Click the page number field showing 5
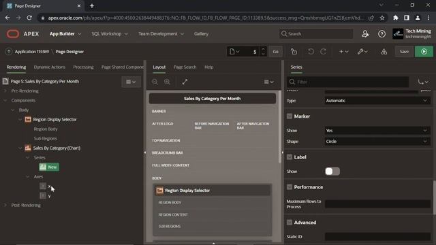The image size is (436, 245). click(x=251, y=52)
